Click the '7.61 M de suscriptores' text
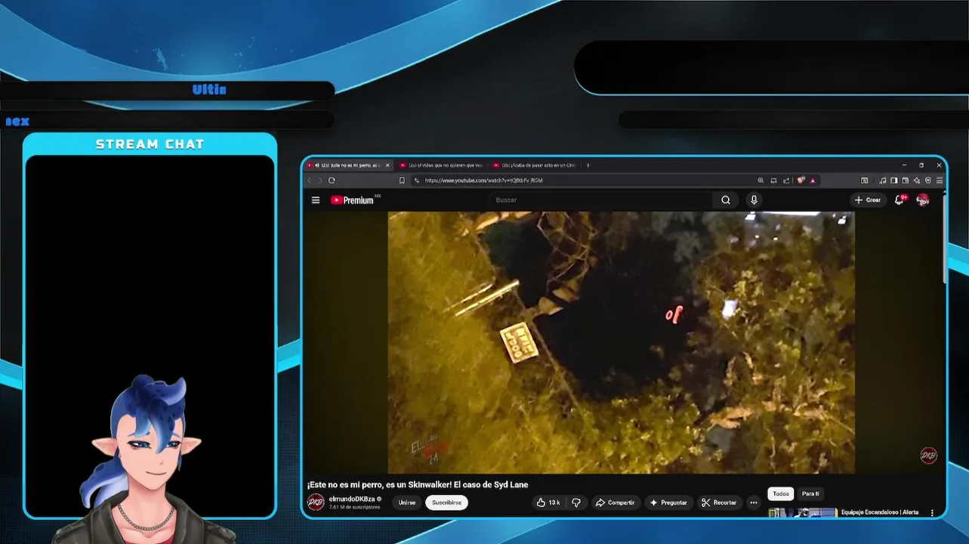 354,507
